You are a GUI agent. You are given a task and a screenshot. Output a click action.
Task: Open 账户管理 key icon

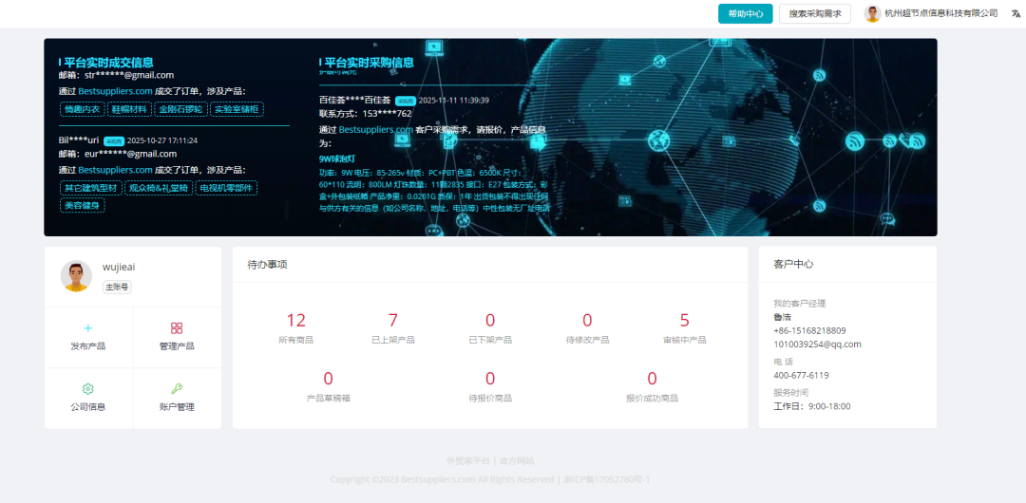tap(177, 388)
